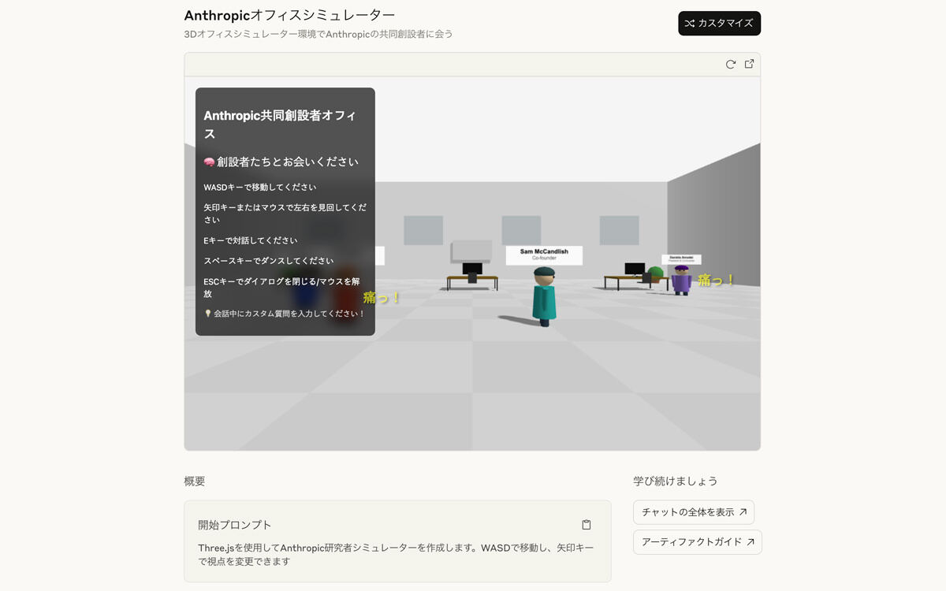
Task: Reload the simulator preview
Action: [730, 65]
